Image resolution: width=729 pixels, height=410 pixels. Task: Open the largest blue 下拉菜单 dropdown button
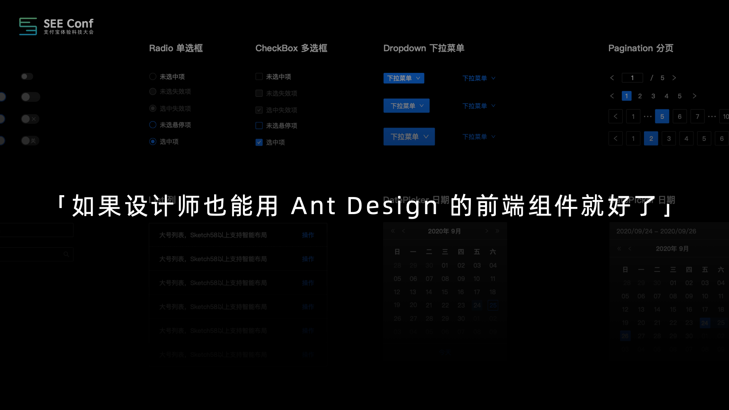[x=409, y=137]
